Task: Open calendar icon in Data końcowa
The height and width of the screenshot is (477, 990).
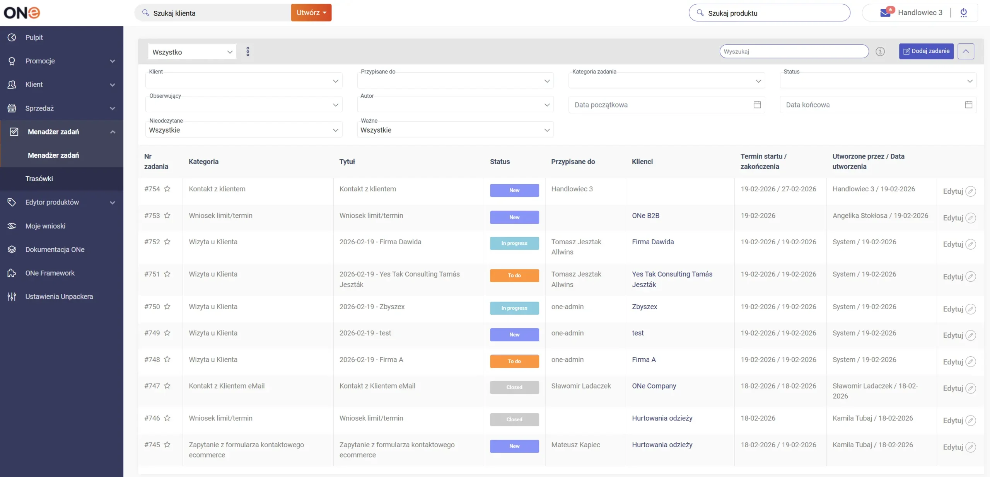Action: [x=968, y=105]
